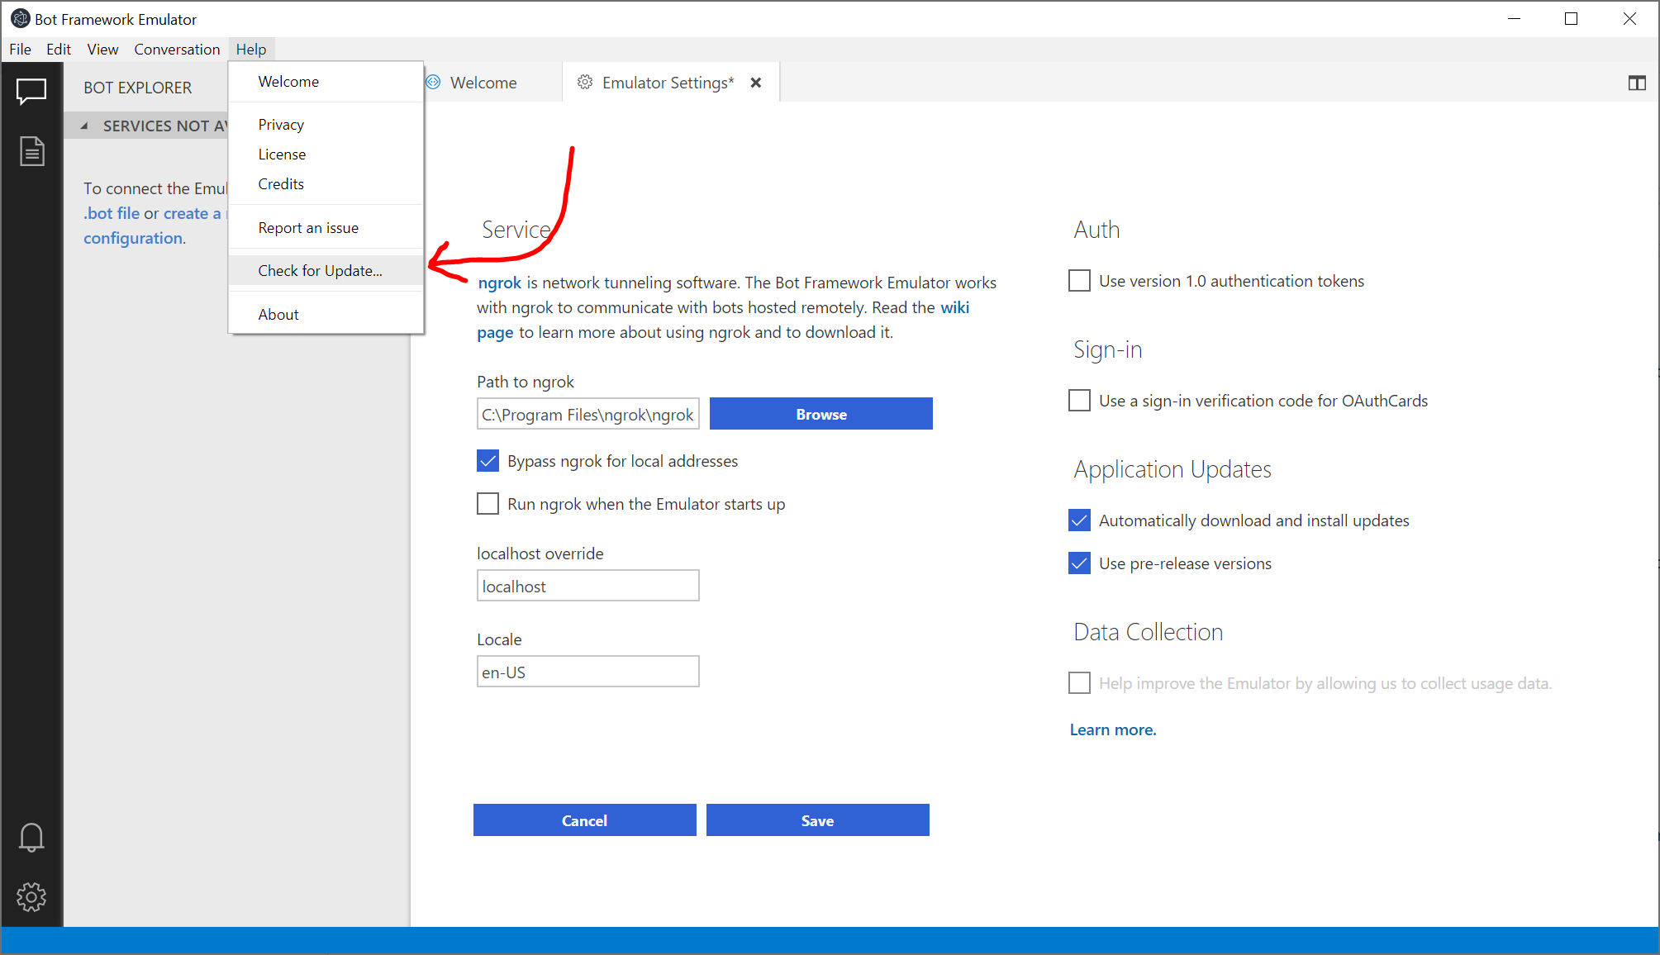The height and width of the screenshot is (955, 1660).
Task: Open the Conversation menu
Action: click(177, 50)
